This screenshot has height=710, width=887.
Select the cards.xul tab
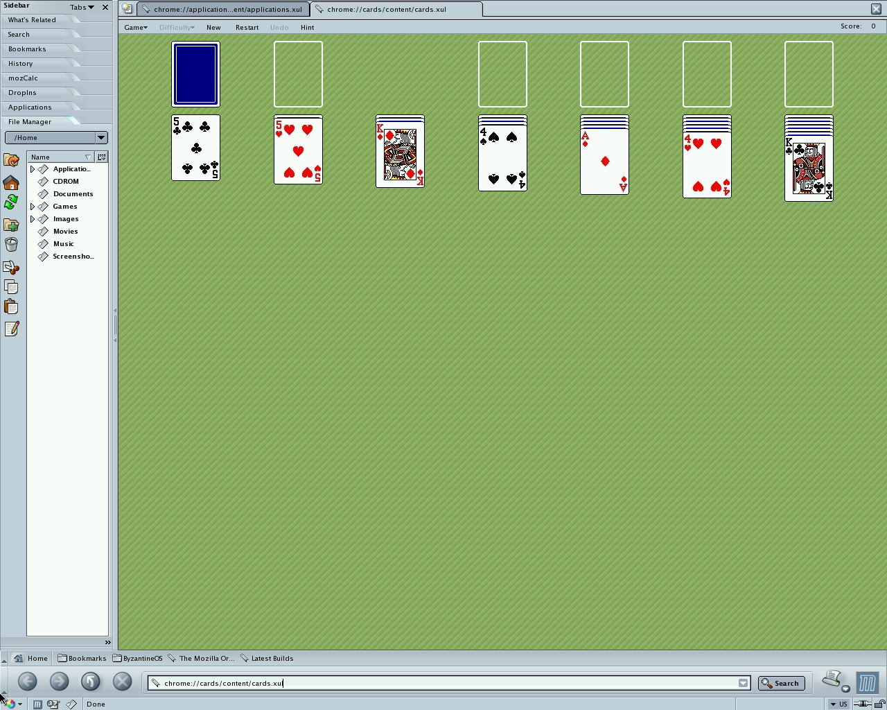(x=396, y=9)
